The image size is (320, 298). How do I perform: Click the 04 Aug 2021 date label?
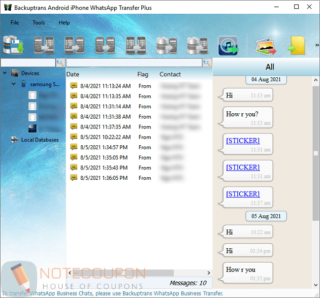click(x=266, y=79)
